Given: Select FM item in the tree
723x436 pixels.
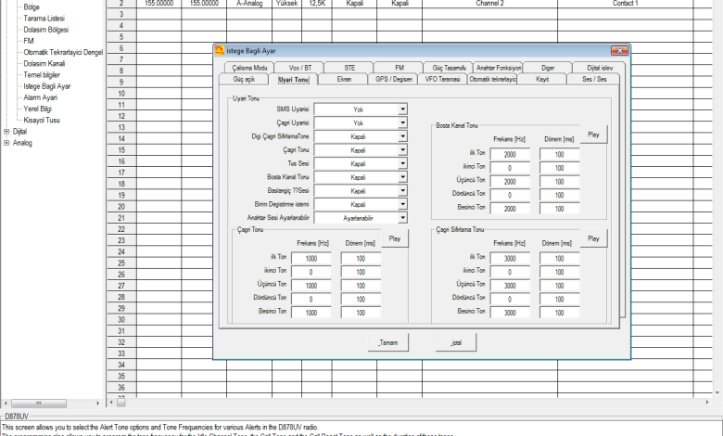Looking at the screenshot, I should click(x=29, y=41).
